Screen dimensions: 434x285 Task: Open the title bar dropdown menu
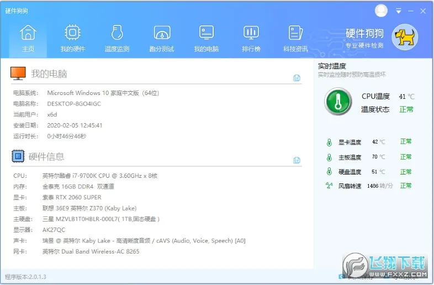398,11
